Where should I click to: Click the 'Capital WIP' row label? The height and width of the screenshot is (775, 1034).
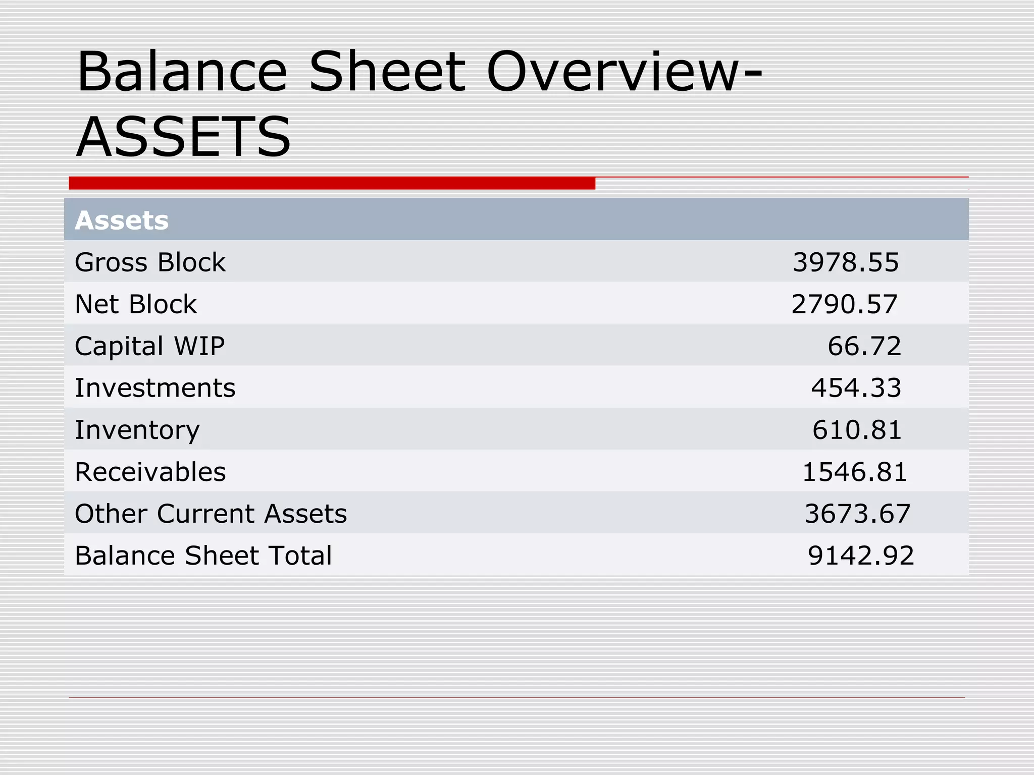tap(149, 347)
